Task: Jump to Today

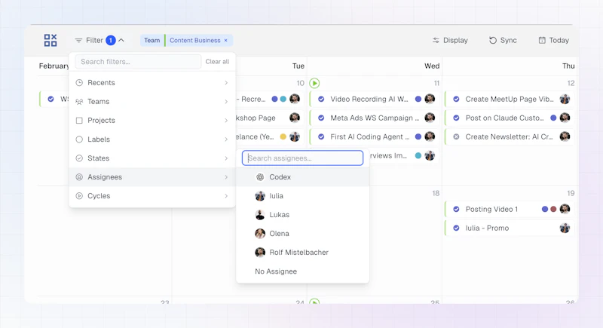Action: (553, 41)
